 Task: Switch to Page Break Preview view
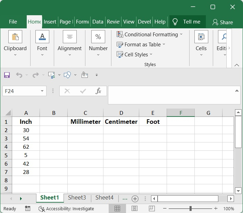(x=151, y=209)
